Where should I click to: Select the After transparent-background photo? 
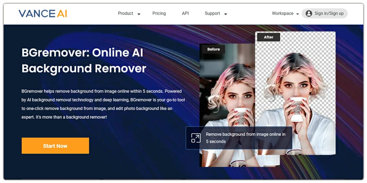pyautogui.click(x=297, y=84)
